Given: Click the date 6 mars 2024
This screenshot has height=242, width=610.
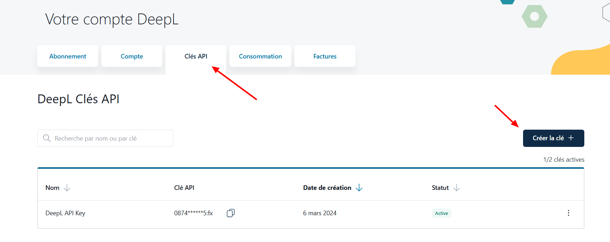Looking at the screenshot, I should [320, 213].
